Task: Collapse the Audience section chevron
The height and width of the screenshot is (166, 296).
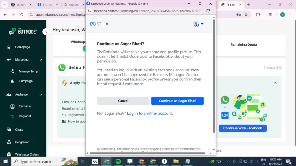Action: [x=41, y=95]
